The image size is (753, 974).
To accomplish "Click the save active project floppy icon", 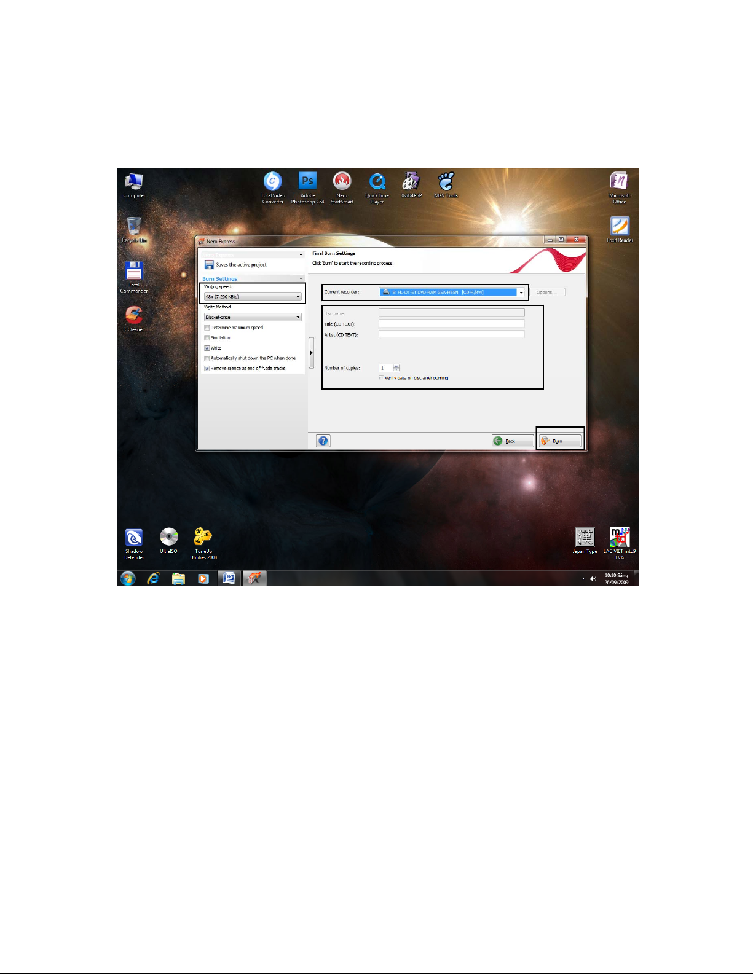I will pyautogui.click(x=209, y=265).
